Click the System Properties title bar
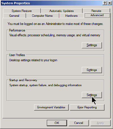Image resolution: width=113 pixels, height=129 pixels. (x=51, y=3)
